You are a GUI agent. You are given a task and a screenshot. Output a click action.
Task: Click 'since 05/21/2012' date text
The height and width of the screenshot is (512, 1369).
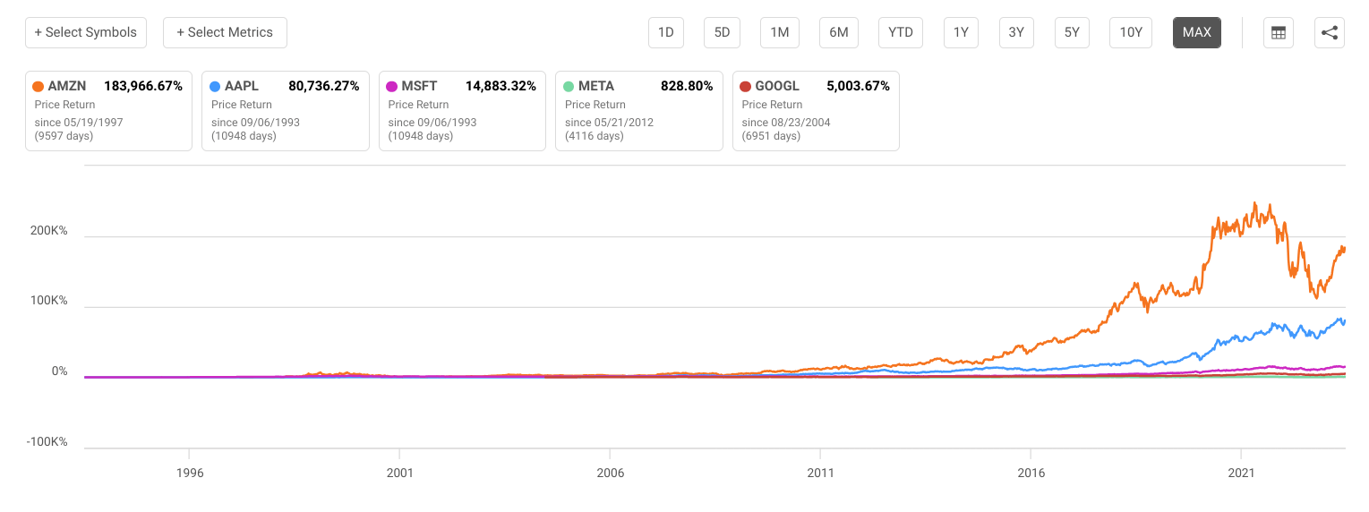(x=610, y=123)
